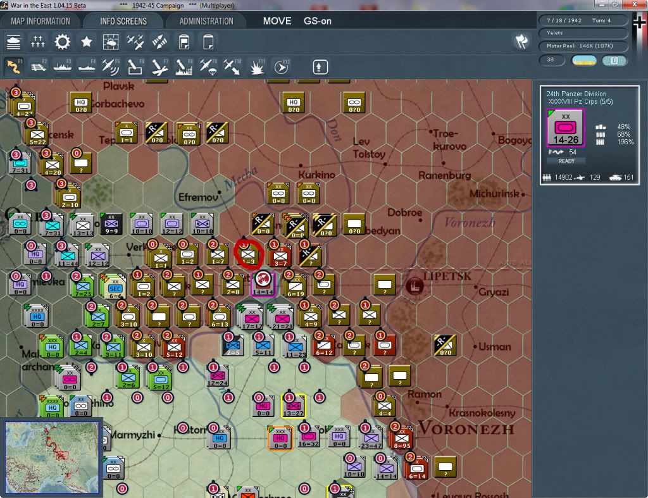Toggle the GS-on ground support setting
Image resolution: width=648 pixels, height=498 pixels.
318,21
